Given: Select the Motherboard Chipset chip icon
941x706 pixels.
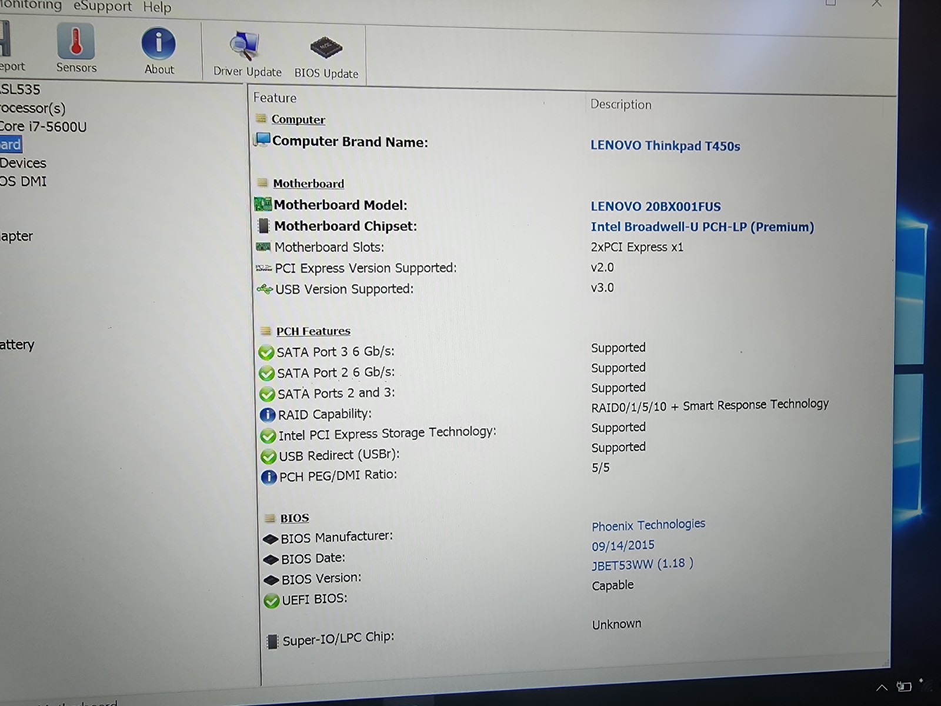Looking at the screenshot, I should 263,226.
